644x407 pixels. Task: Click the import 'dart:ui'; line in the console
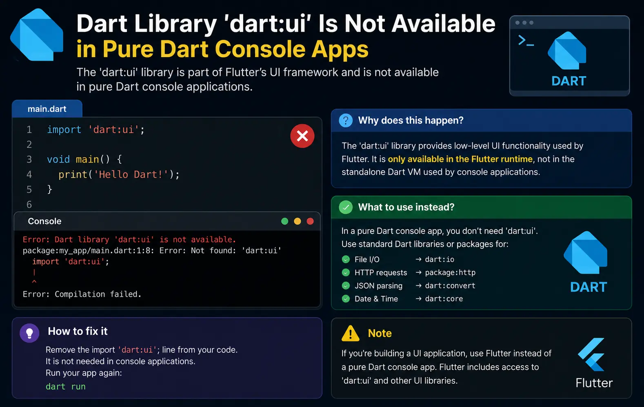tap(71, 262)
